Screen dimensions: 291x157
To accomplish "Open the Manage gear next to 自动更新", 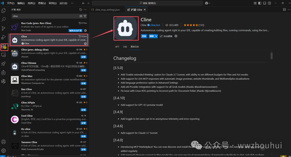I will [176, 35].
